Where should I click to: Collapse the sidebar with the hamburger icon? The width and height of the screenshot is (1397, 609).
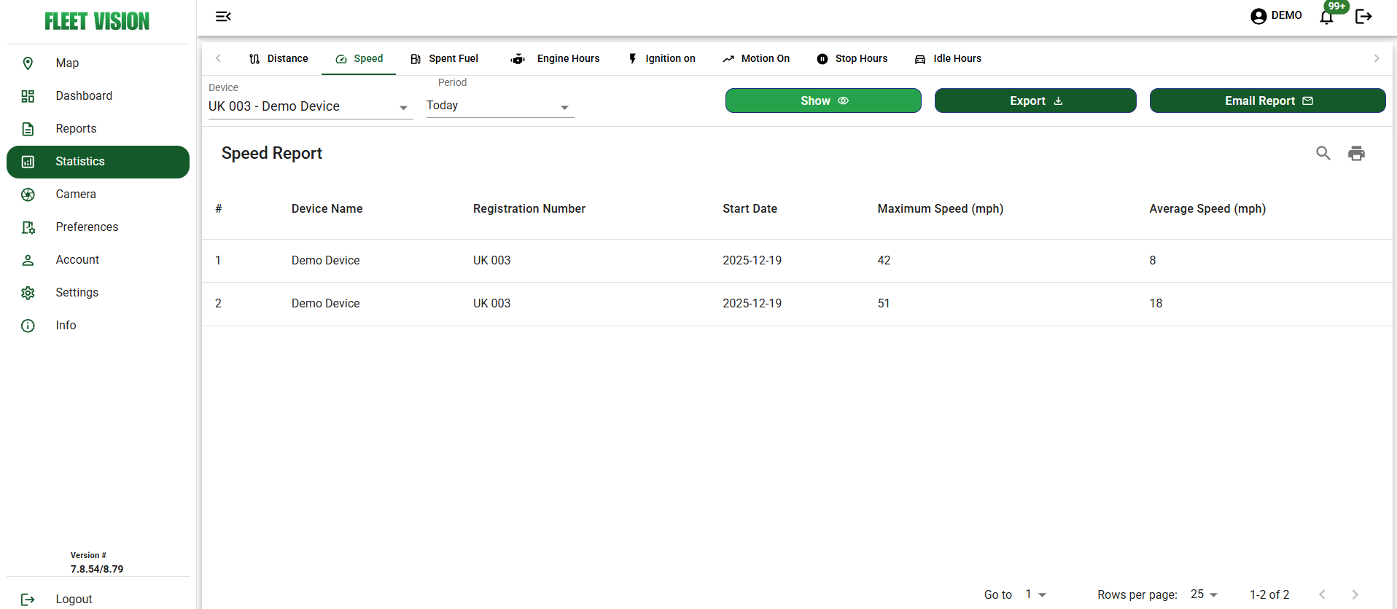pos(223,17)
